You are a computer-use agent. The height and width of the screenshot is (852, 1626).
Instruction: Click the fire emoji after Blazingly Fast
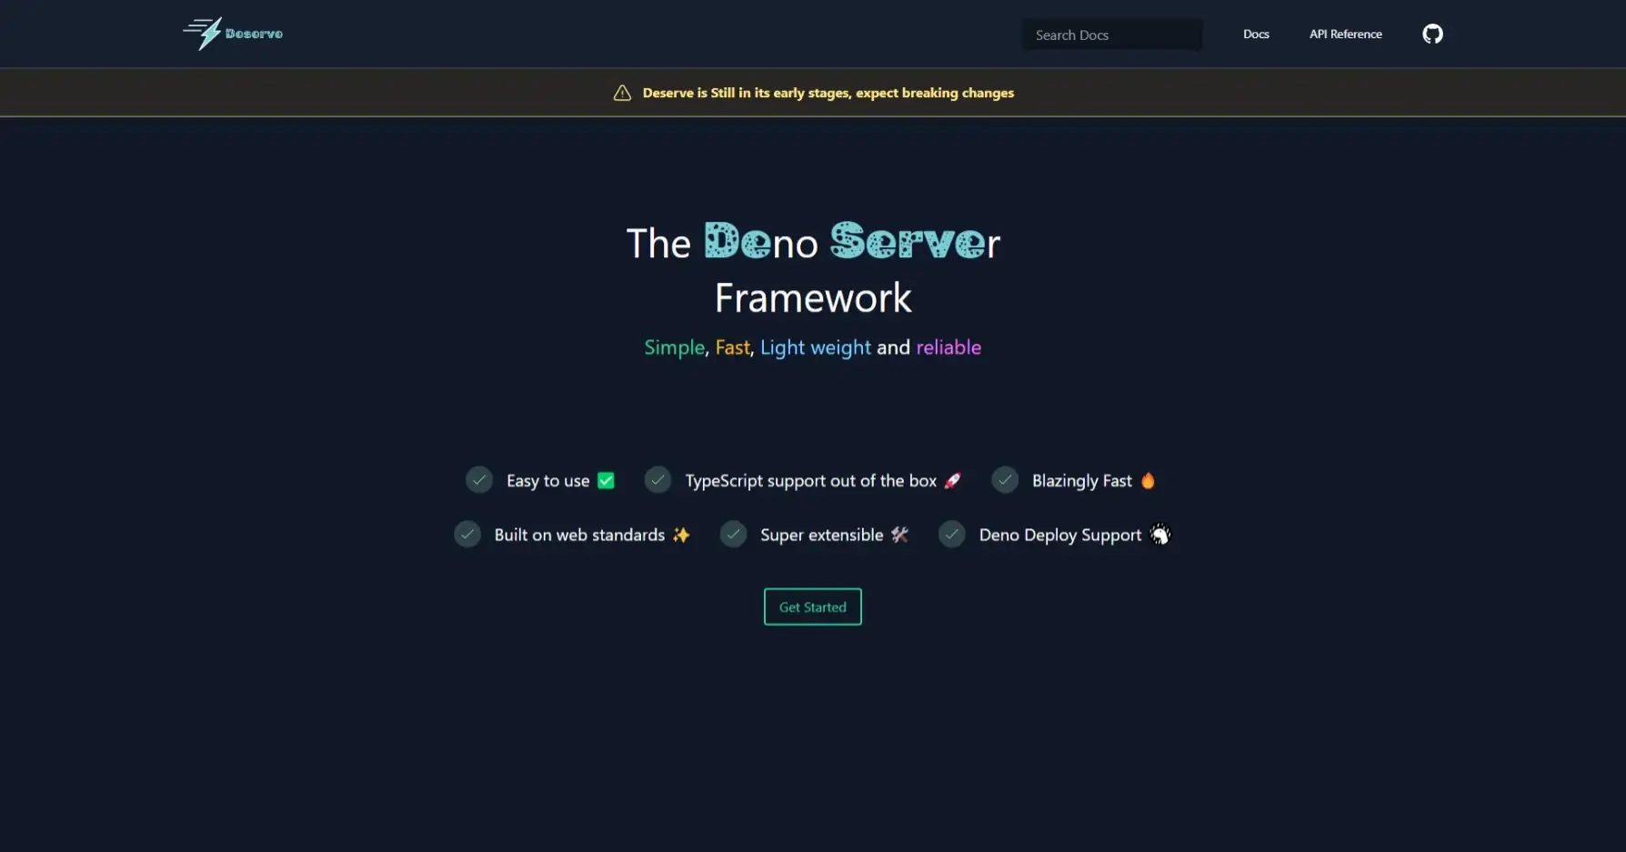pos(1148,480)
